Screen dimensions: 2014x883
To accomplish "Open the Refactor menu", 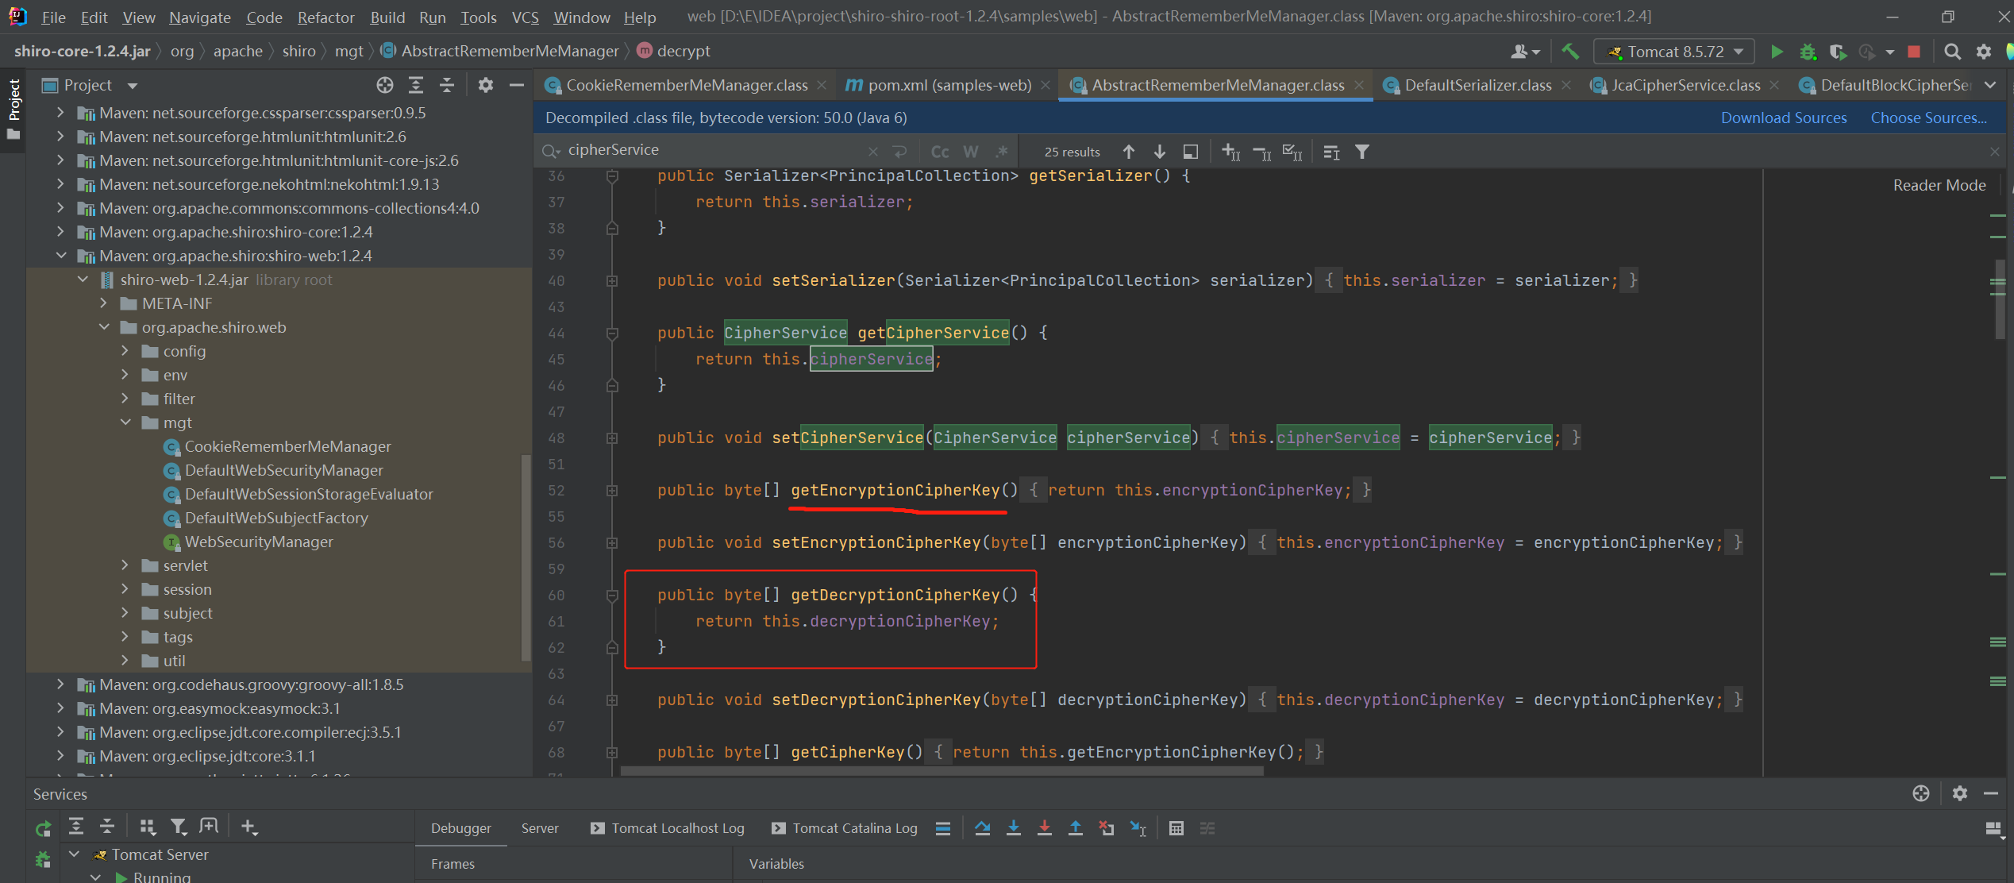I will [x=325, y=17].
